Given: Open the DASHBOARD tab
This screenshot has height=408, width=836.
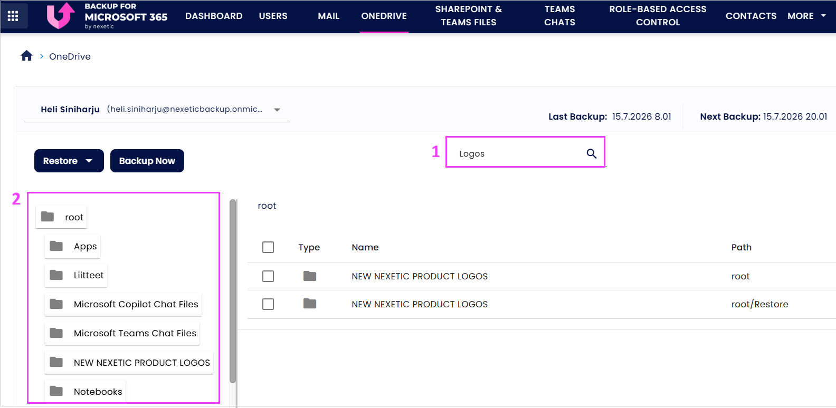Looking at the screenshot, I should click(214, 16).
